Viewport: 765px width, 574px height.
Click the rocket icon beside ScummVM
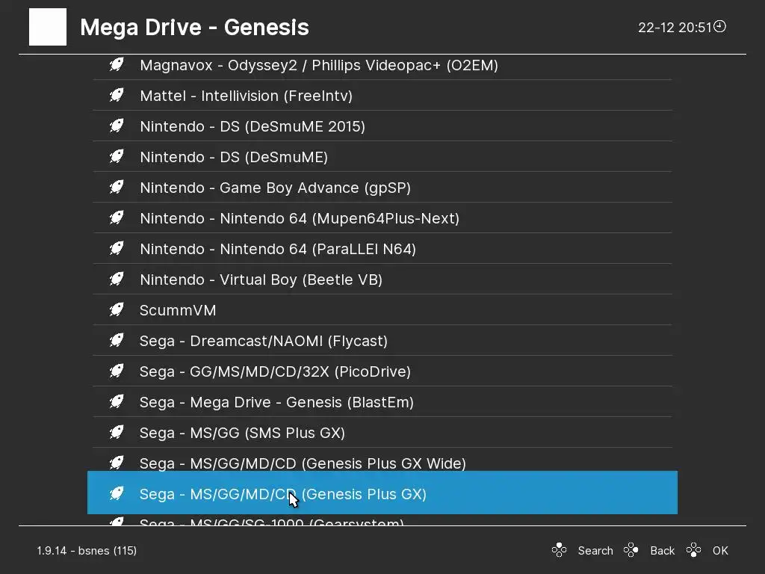(117, 310)
